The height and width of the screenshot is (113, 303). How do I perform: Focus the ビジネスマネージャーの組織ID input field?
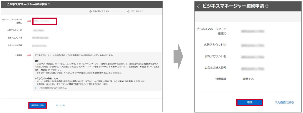pos(45,21)
